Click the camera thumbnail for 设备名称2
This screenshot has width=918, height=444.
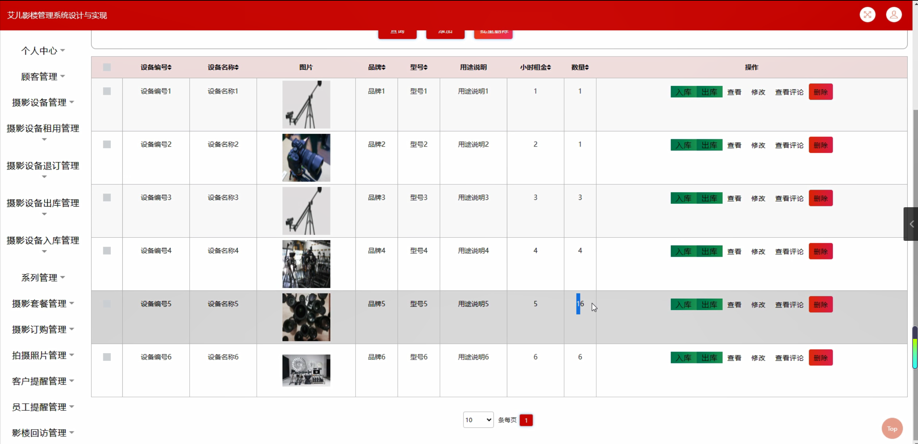(306, 158)
